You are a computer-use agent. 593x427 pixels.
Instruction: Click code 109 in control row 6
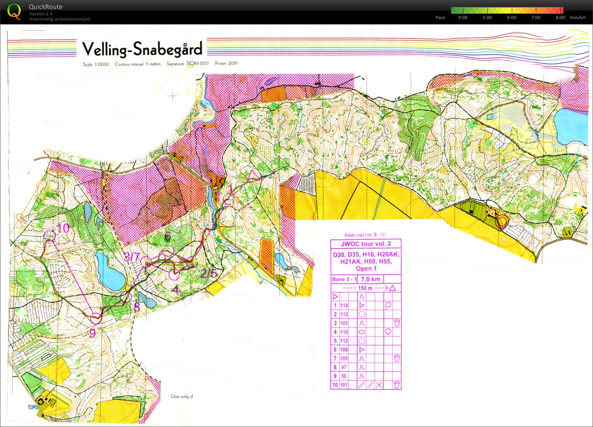point(344,350)
